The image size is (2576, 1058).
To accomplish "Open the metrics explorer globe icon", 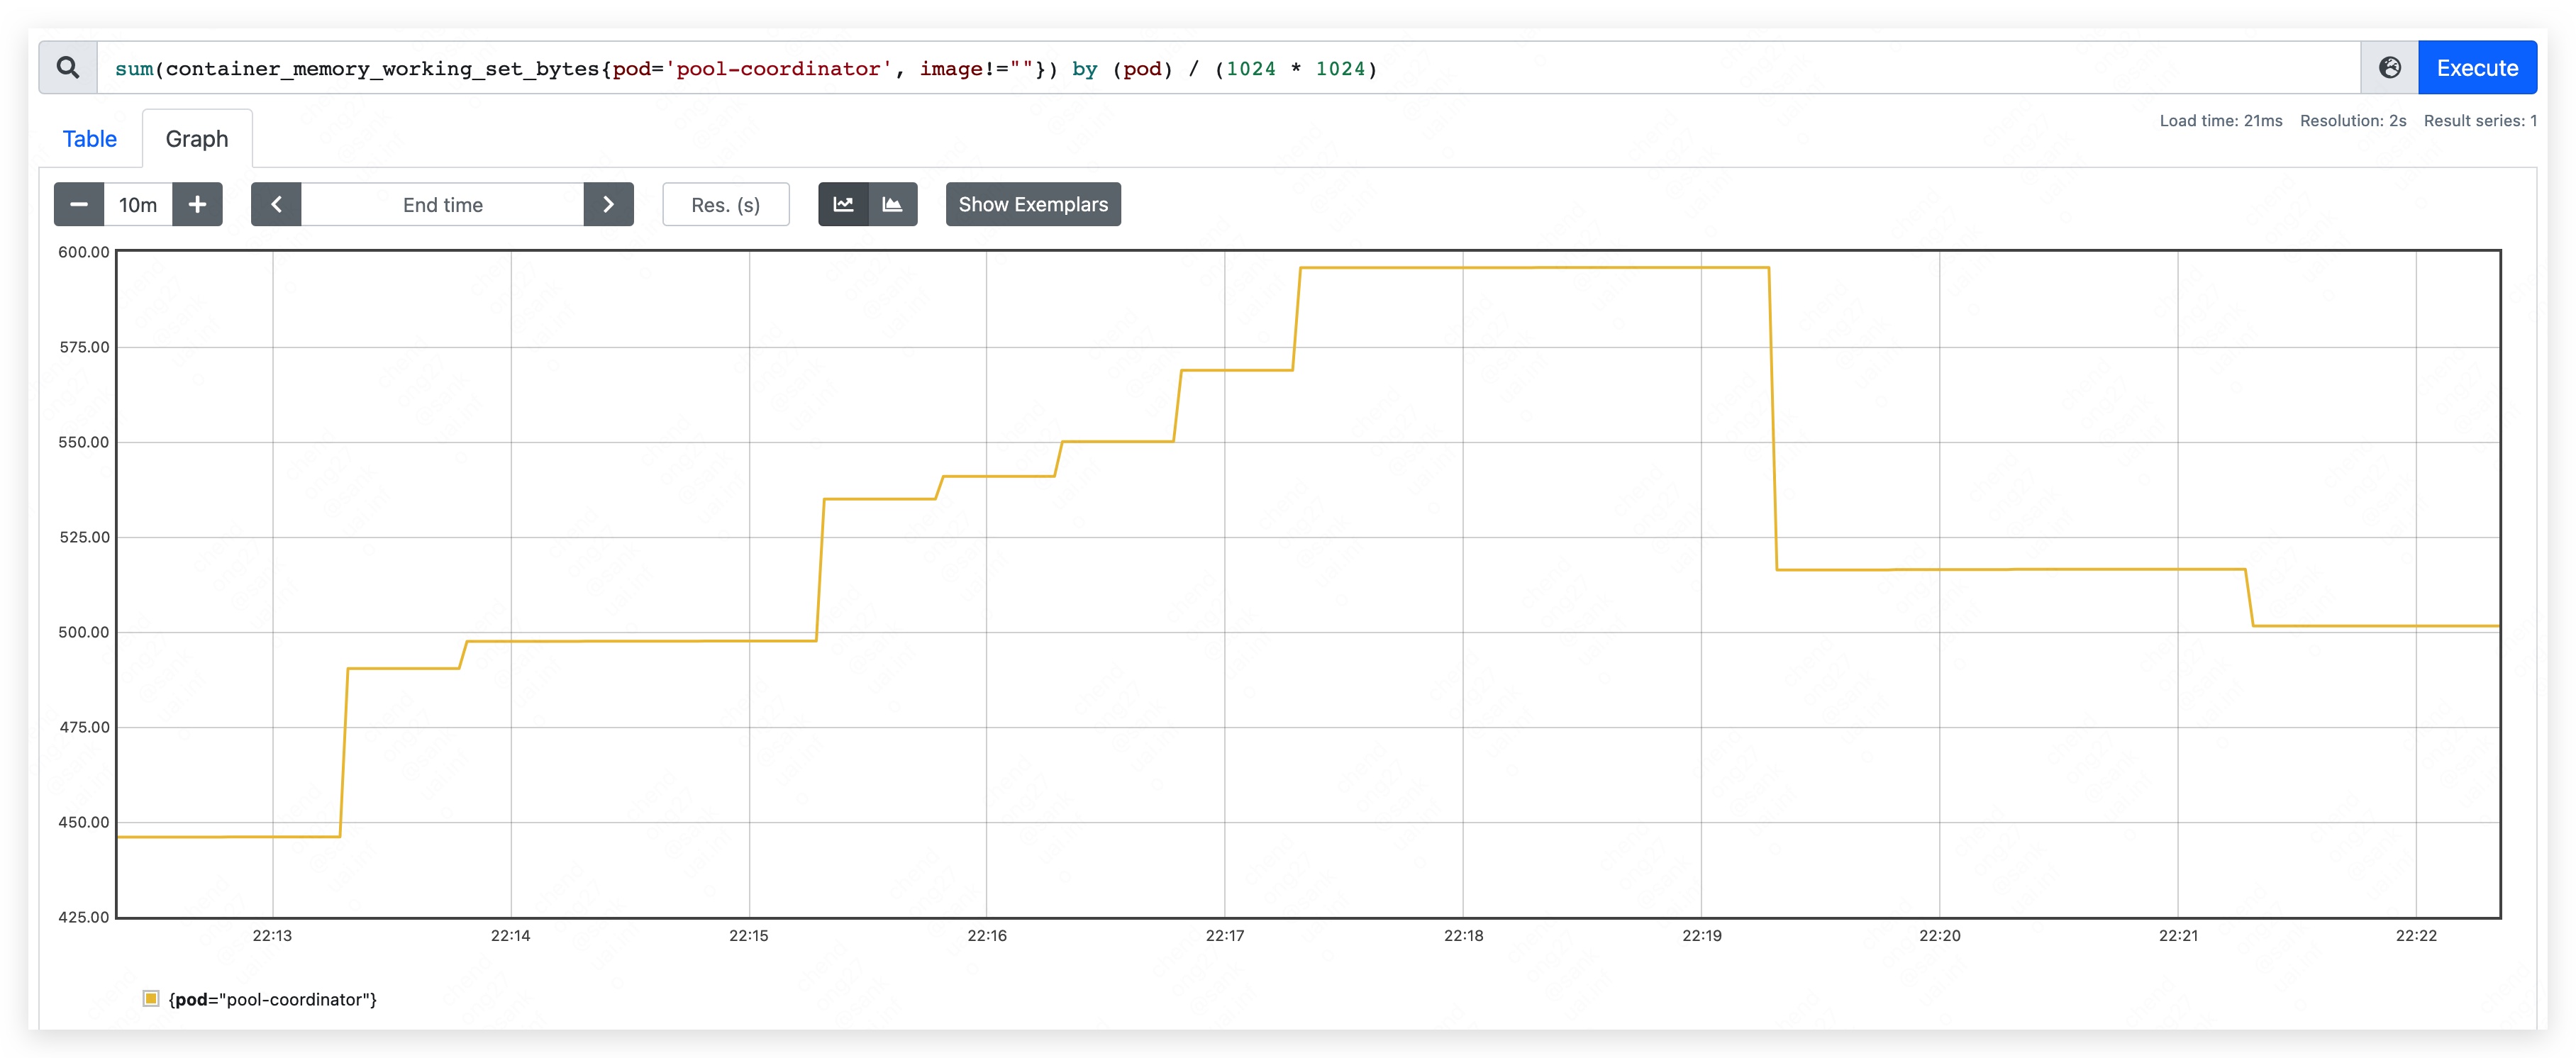I will tap(2390, 68).
